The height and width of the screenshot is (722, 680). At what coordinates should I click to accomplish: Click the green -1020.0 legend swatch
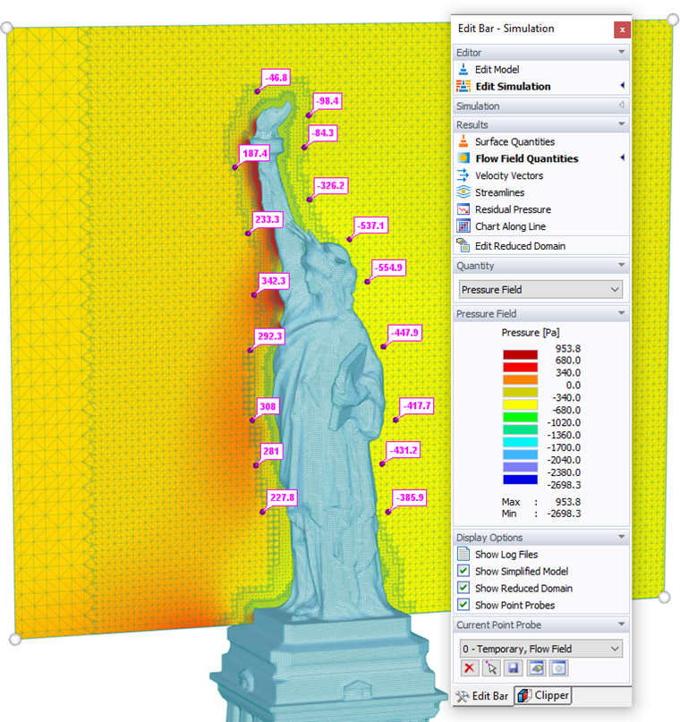pos(520,417)
